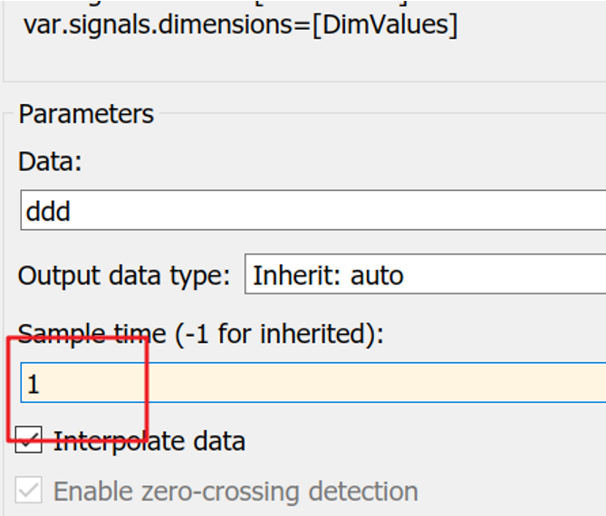Click the "Interpolate data" label text
The width and height of the screenshot is (606, 516).
pyautogui.click(x=149, y=442)
